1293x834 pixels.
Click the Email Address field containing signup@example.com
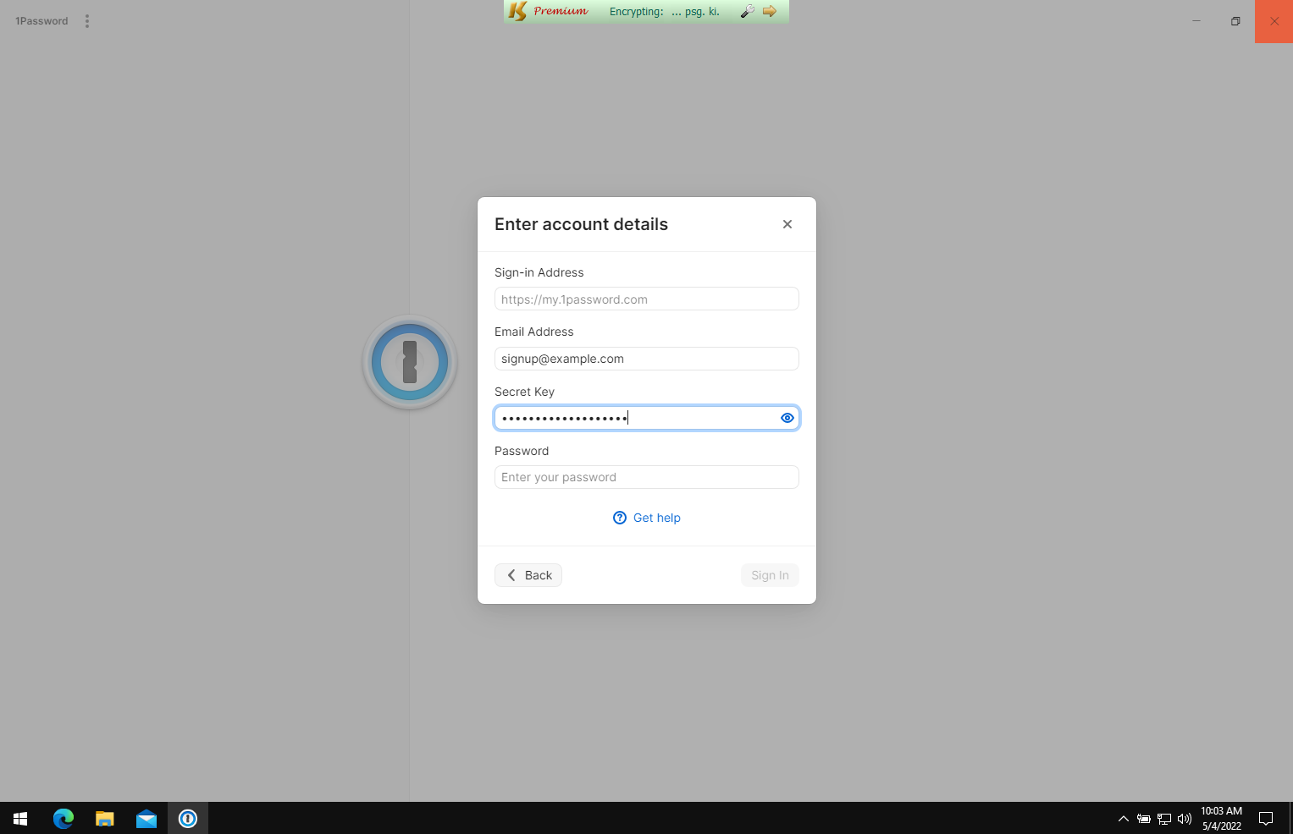coord(647,359)
